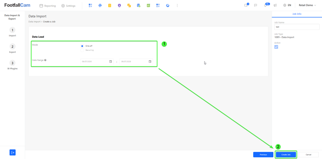Toggle the Active checkbox

click(x=276, y=47)
